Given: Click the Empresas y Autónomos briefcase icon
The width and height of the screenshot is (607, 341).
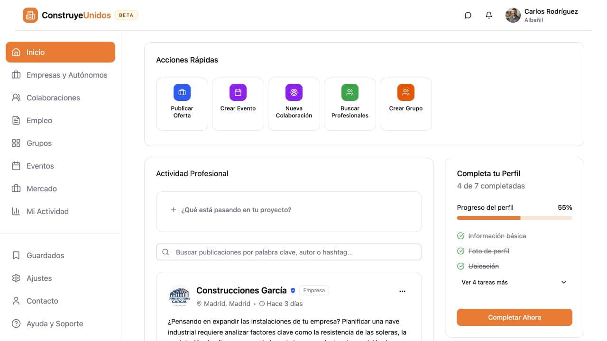Looking at the screenshot, I should (16, 75).
